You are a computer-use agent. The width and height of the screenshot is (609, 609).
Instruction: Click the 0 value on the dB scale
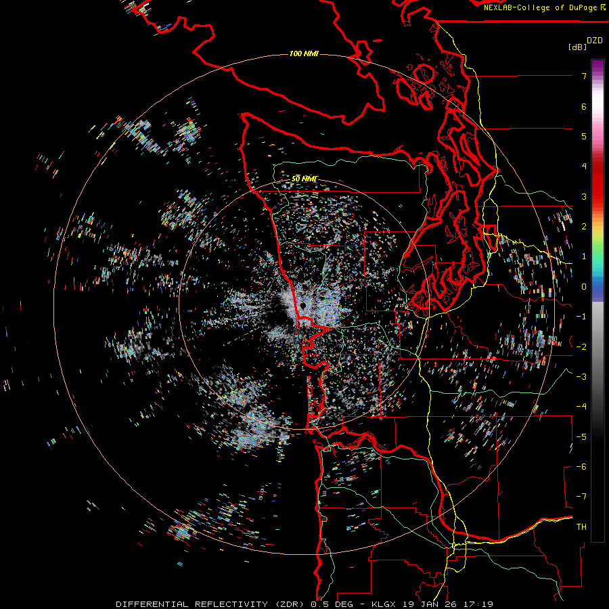click(x=584, y=287)
